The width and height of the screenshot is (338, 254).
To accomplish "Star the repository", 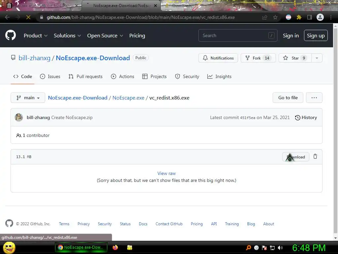I will click(x=295, y=58).
